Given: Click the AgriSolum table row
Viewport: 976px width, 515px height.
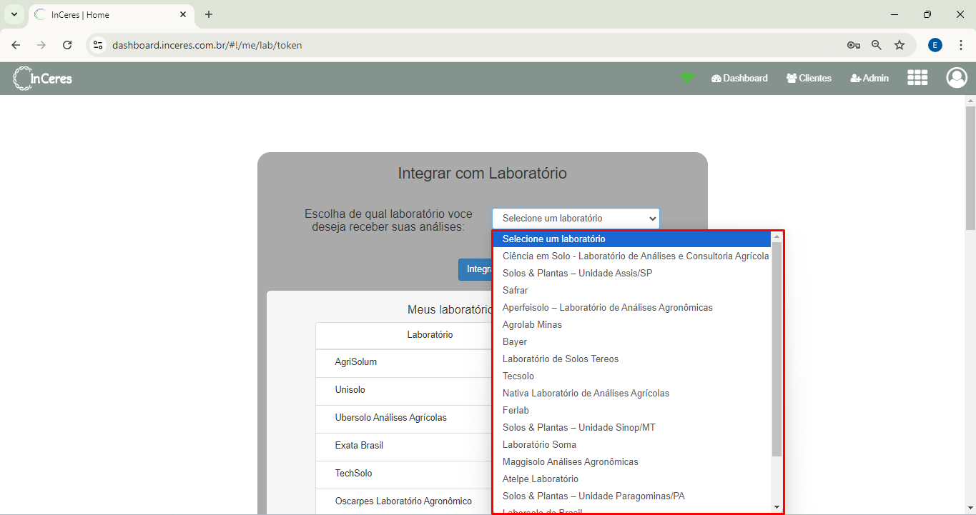Looking at the screenshot, I should [404, 363].
